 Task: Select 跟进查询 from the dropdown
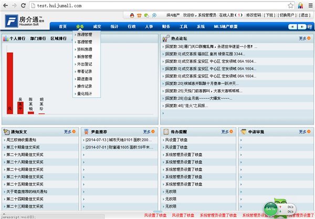coord(85,79)
